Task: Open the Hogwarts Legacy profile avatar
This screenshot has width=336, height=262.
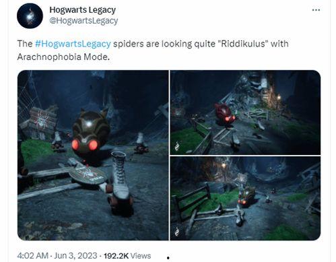Action: [x=30, y=15]
